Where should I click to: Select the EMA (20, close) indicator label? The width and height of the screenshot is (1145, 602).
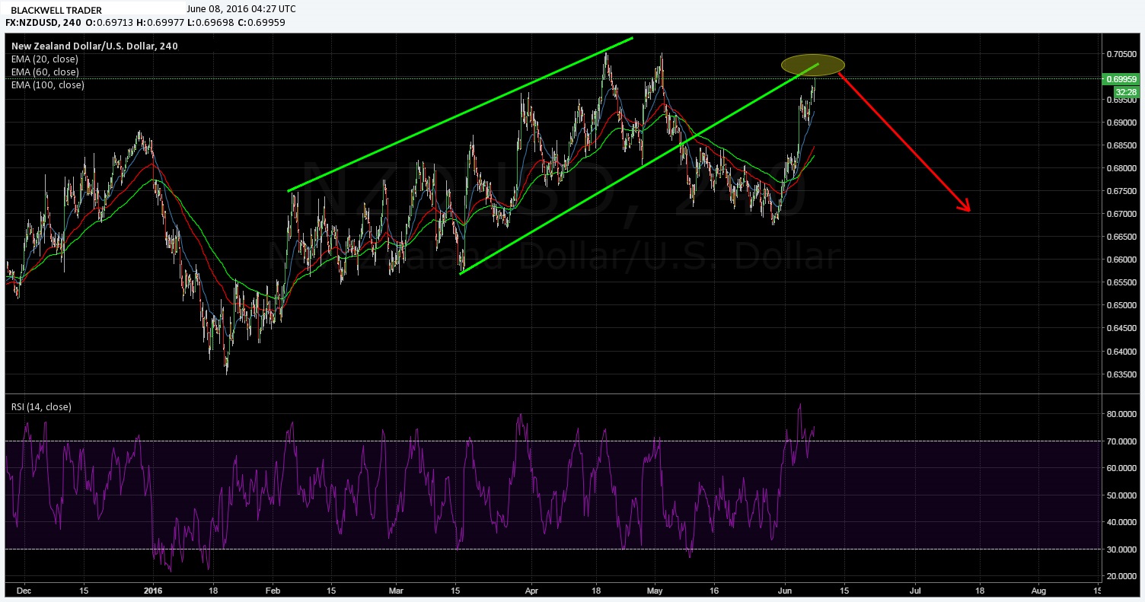pos(44,59)
